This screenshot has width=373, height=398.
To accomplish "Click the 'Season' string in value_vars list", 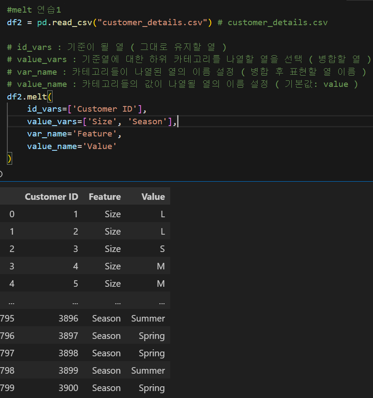I will [147, 122].
